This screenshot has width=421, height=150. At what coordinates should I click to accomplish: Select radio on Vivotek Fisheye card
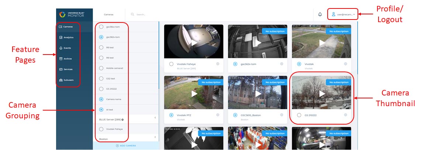click(171, 64)
